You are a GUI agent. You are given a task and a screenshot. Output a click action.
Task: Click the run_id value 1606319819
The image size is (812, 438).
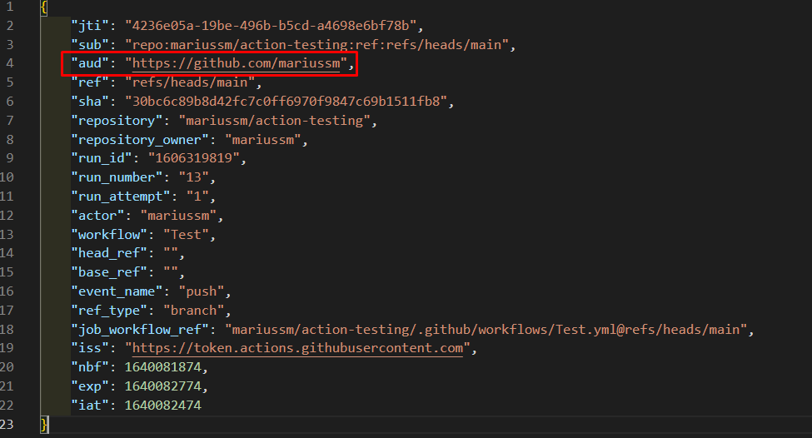[x=197, y=158]
